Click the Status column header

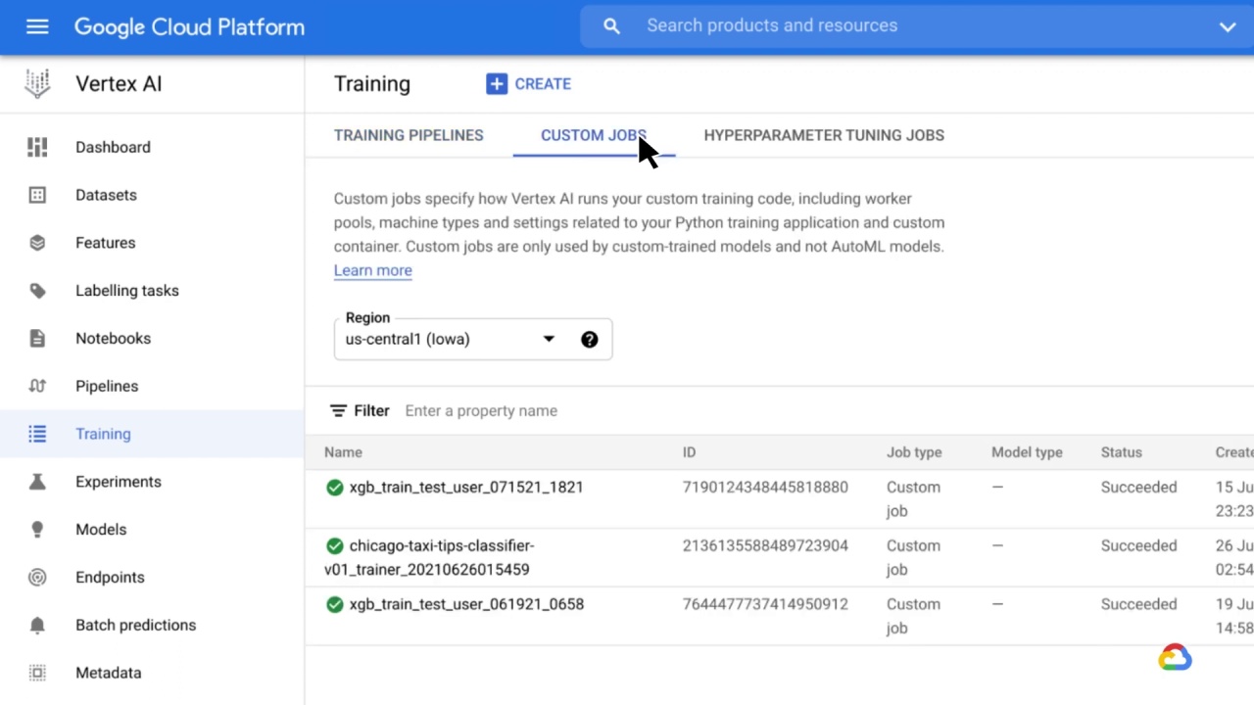(1121, 452)
